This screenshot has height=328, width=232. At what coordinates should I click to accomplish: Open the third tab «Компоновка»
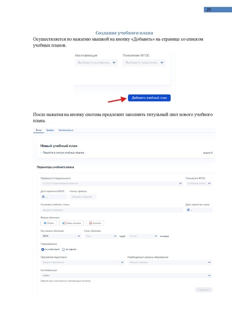66,130
